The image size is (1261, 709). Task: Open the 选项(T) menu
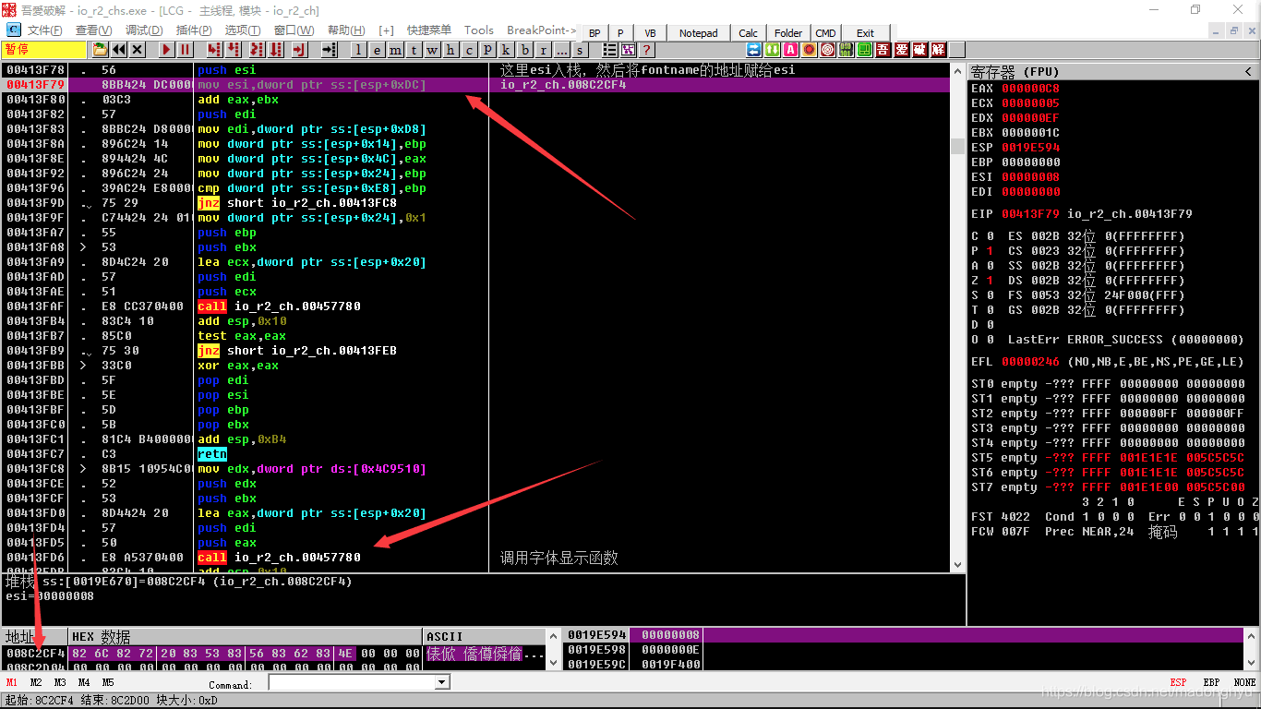[x=243, y=30]
